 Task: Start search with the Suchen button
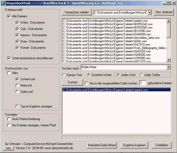72,82
